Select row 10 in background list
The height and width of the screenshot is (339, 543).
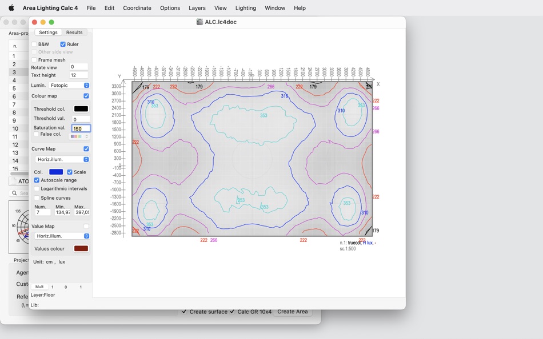tap(19, 128)
